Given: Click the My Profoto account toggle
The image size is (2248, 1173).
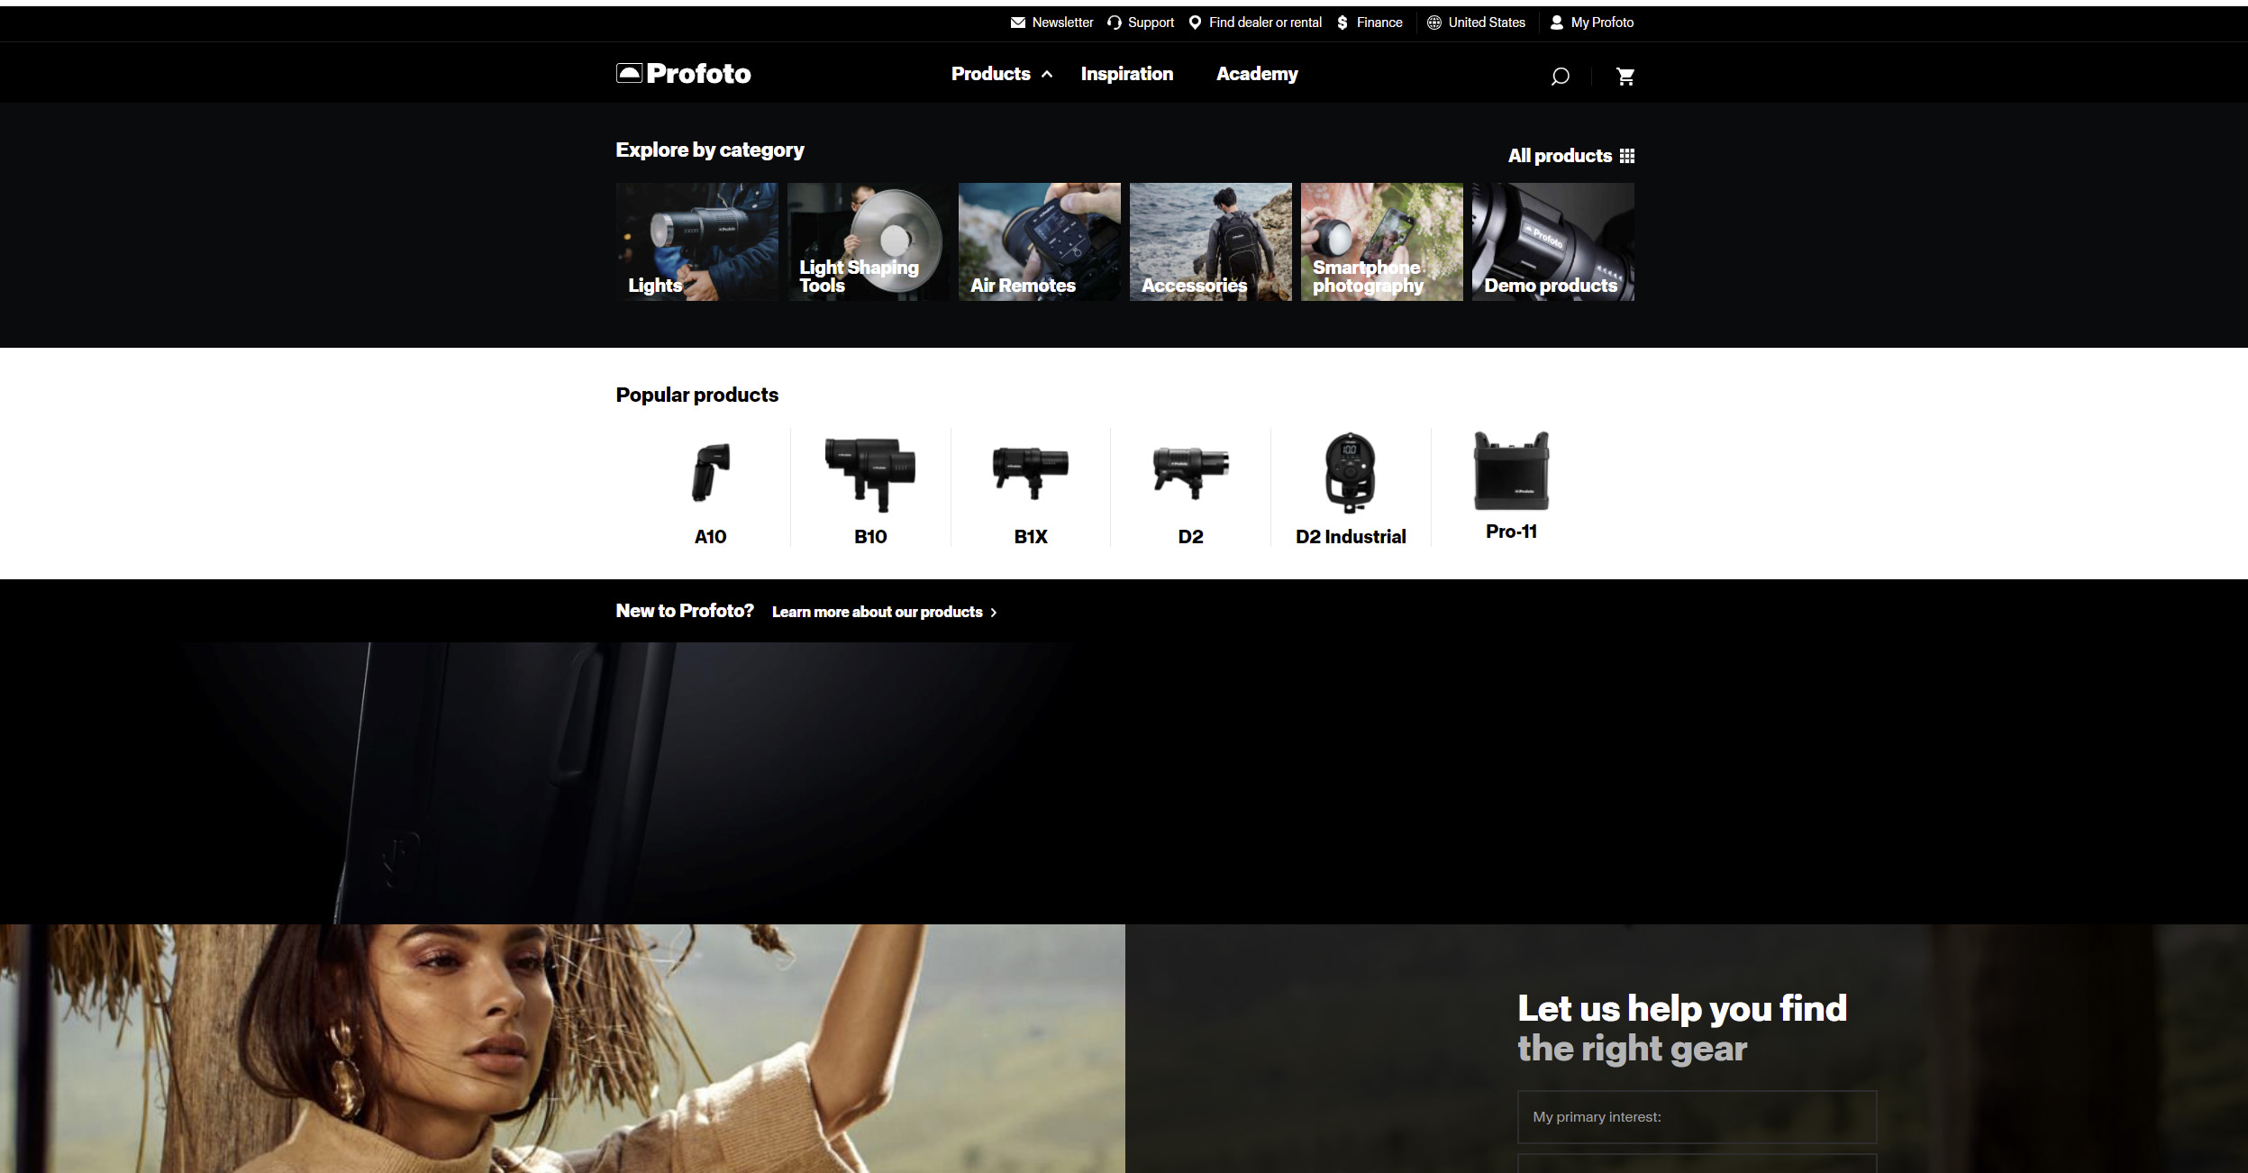Looking at the screenshot, I should click(x=1594, y=21).
